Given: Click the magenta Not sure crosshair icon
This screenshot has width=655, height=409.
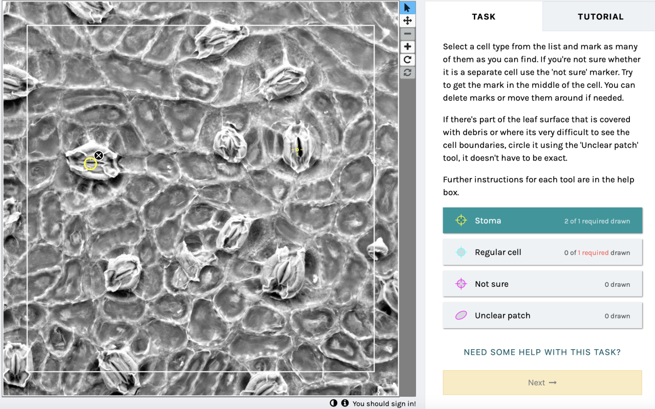Looking at the screenshot, I should point(461,284).
